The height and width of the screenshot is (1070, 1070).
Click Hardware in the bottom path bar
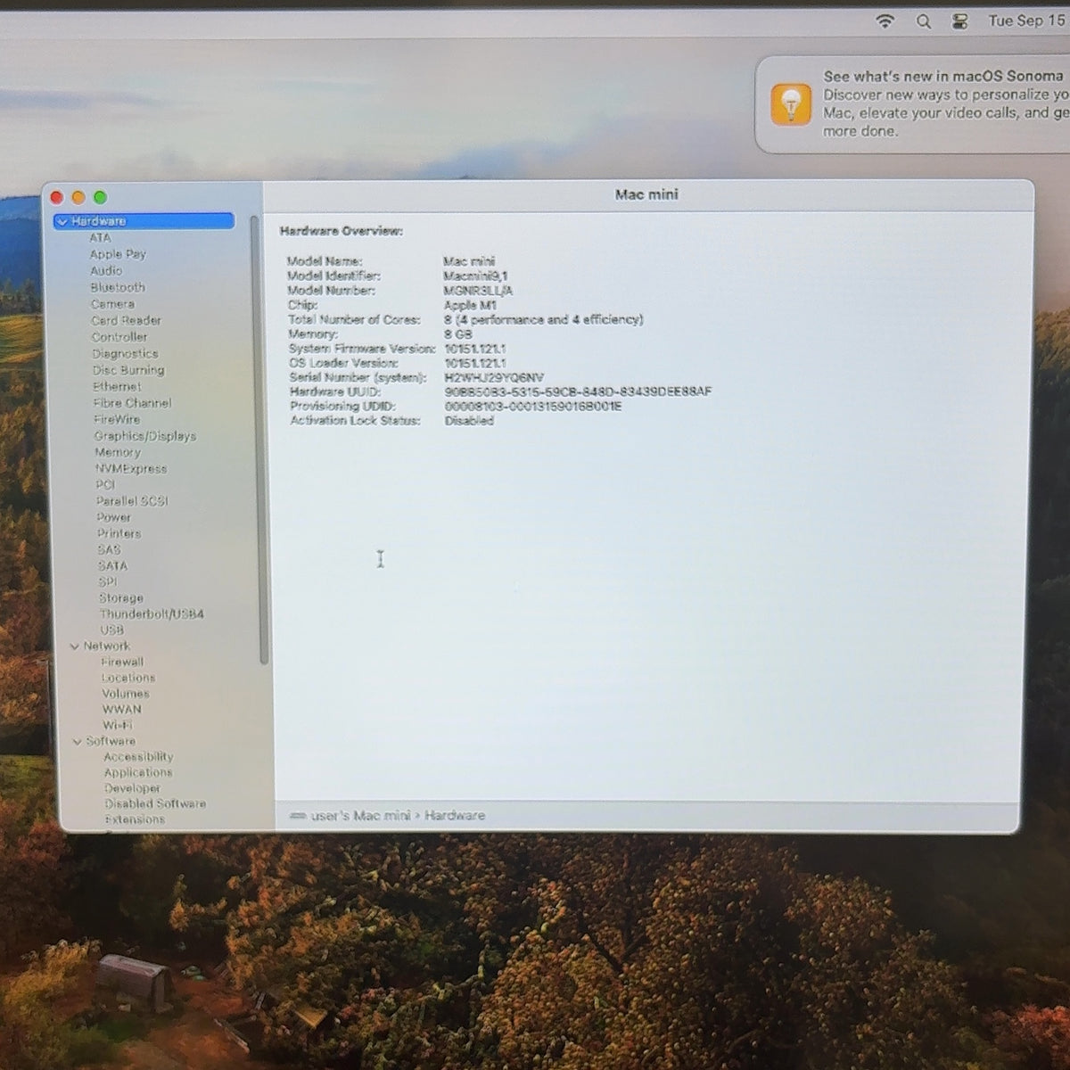(x=455, y=816)
